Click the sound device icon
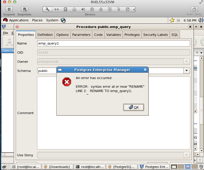The image size is (204, 170). (83, 9)
